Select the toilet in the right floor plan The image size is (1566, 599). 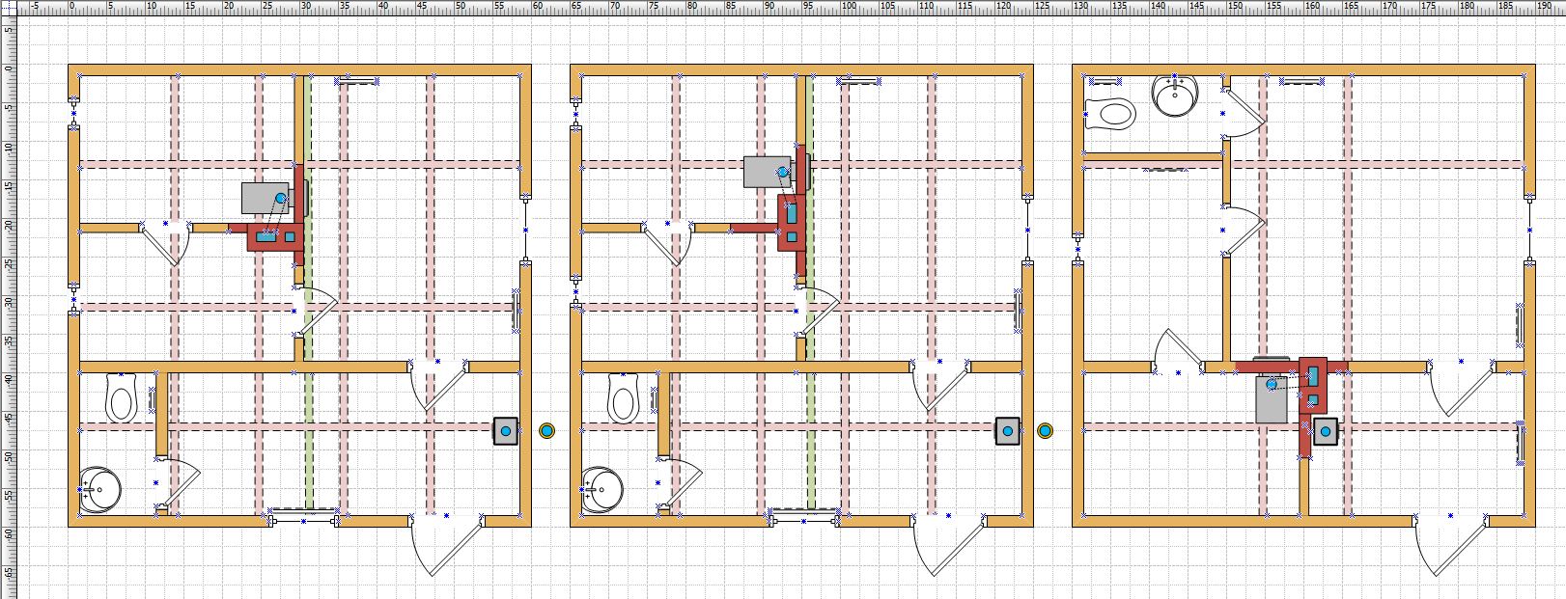click(1110, 114)
